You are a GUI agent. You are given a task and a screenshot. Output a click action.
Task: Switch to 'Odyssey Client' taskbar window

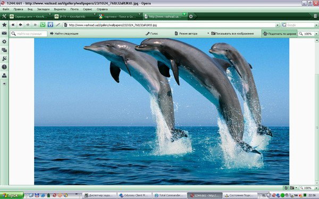(135, 195)
